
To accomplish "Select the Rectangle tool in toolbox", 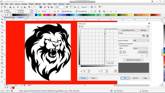I will pos(2,36).
